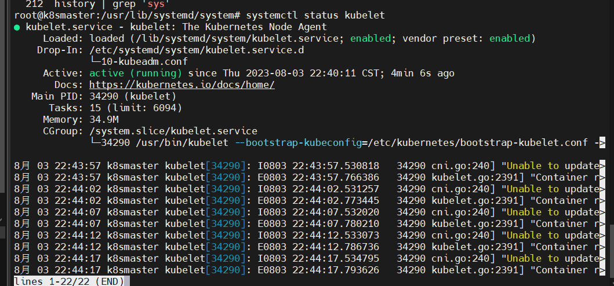Click the green 'active (running)' status text
Image resolution: width=614 pixels, height=286 pixels.
[136, 73]
